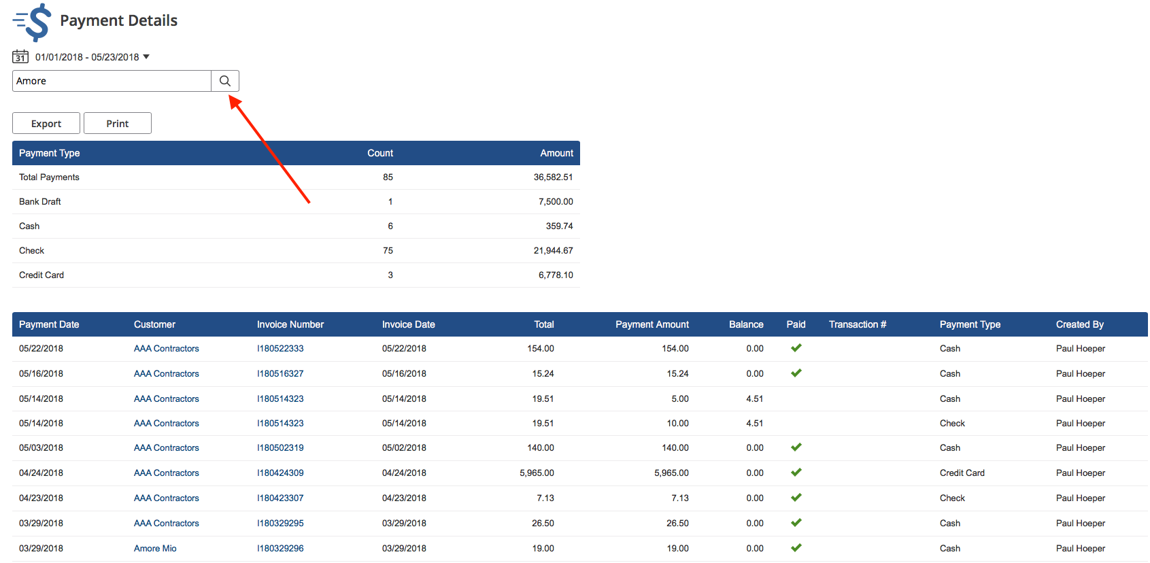Open invoice I180329296
The width and height of the screenshot is (1150, 563).
coord(280,549)
